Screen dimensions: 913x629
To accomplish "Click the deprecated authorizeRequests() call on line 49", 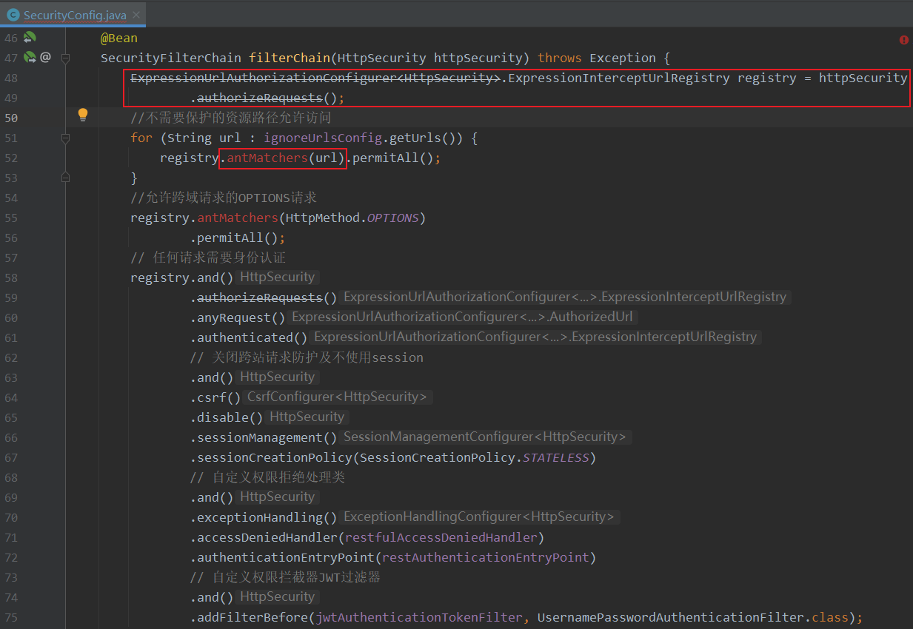I will [260, 98].
